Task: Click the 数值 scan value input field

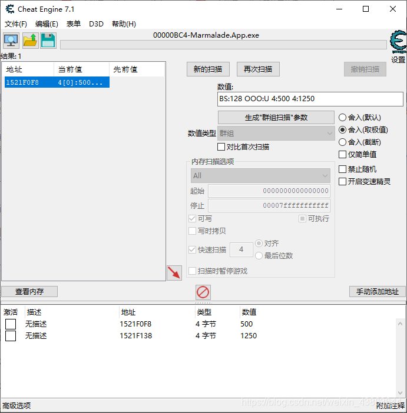Action: pos(310,99)
